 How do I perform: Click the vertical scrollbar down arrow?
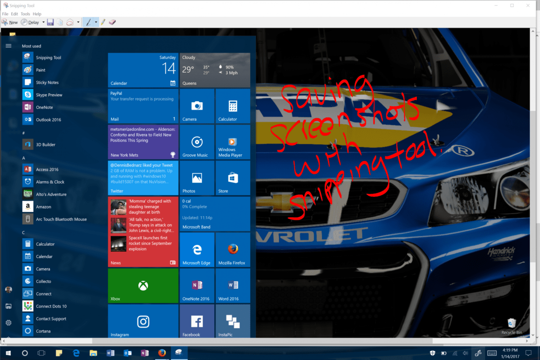[533, 335]
